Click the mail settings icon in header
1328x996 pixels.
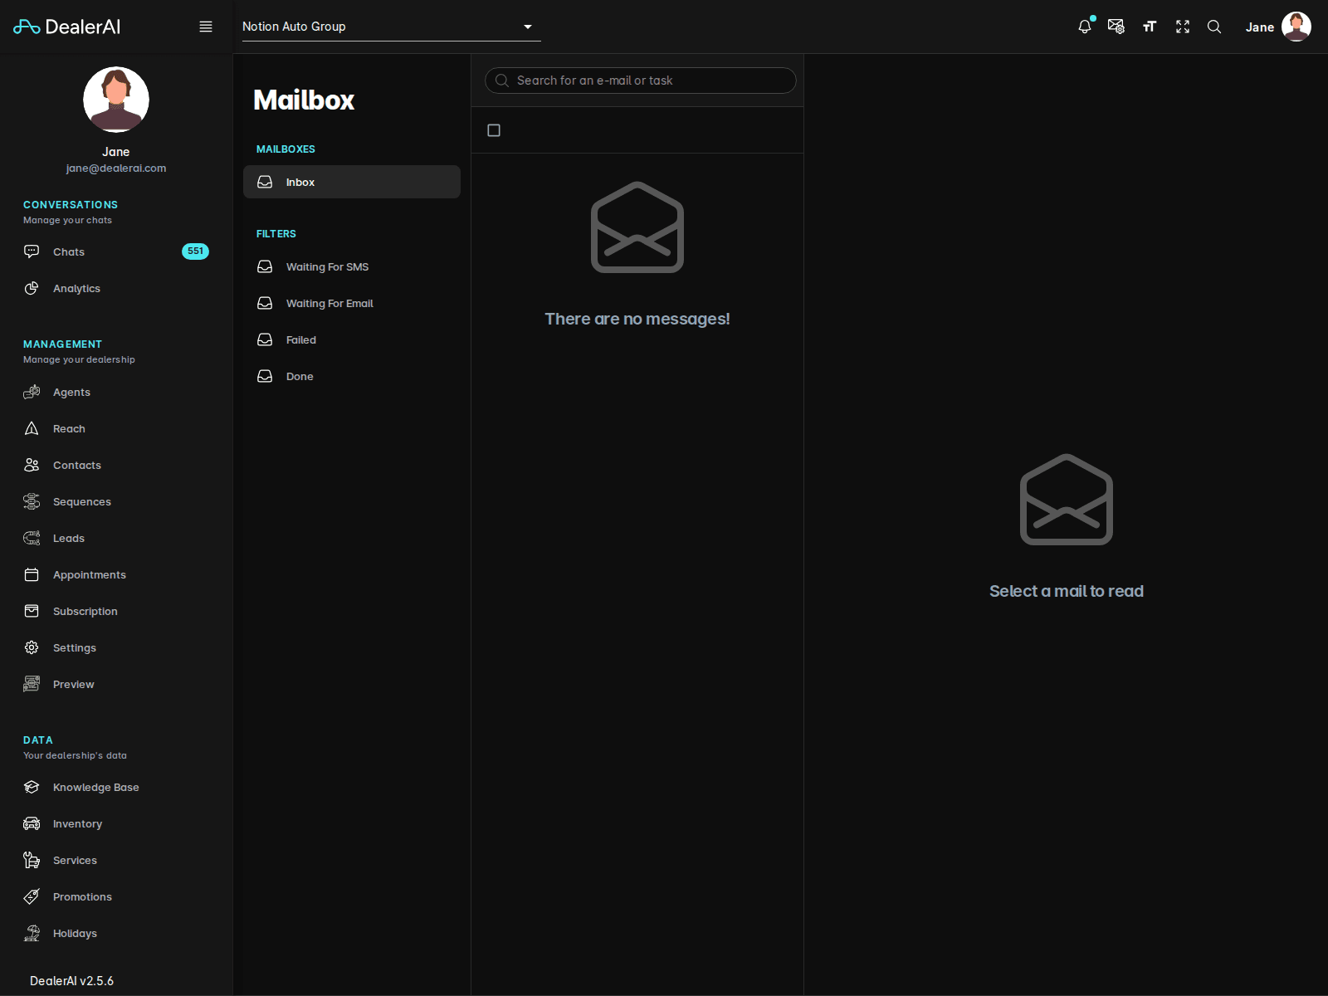click(1116, 27)
